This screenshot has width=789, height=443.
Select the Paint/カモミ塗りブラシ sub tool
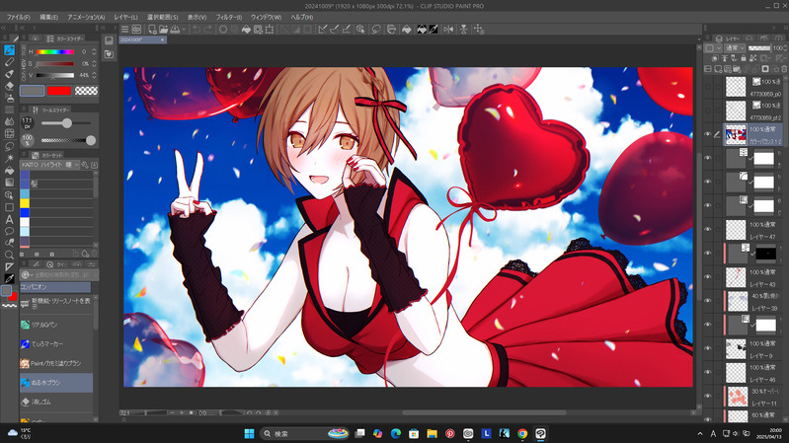click(x=56, y=363)
